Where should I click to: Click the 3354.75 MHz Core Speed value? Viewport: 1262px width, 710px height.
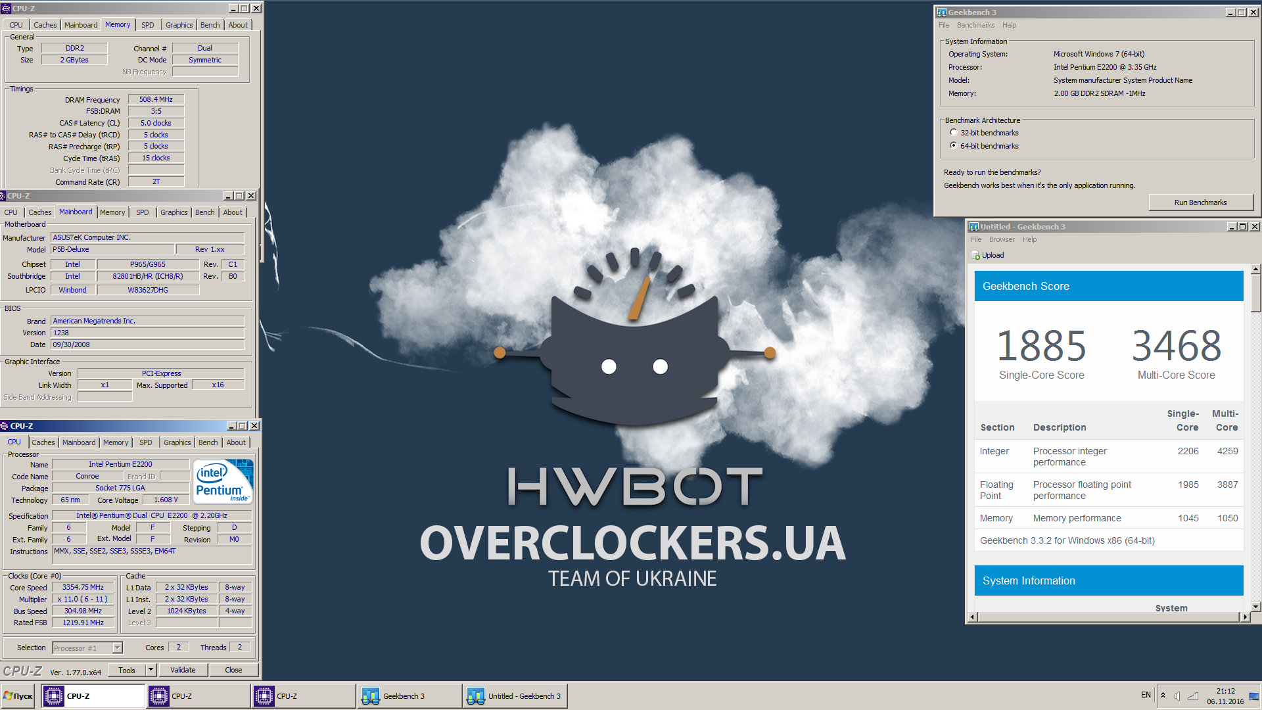click(x=83, y=587)
